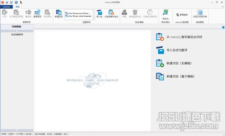
Task: Click 新建项目（基于模板）in the right panel
Action: click(x=175, y=76)
